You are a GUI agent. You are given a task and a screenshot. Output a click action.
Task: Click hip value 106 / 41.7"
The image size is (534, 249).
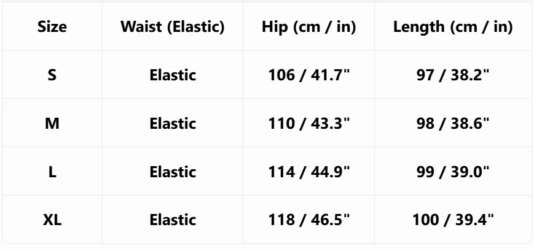309,75
